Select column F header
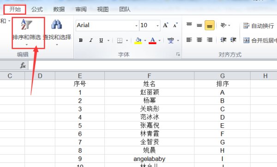Screen dimensions: 277x167 pos(149,76)
